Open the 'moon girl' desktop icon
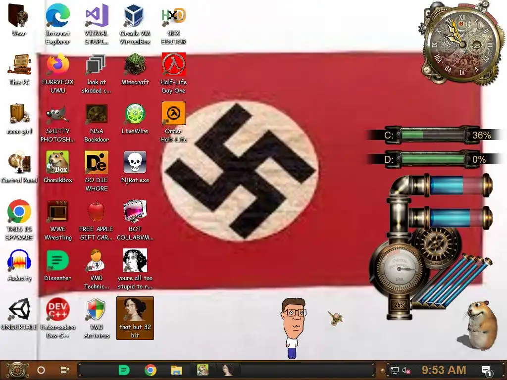This screenshot has width=507, height=380. click(x=19, y=119)
